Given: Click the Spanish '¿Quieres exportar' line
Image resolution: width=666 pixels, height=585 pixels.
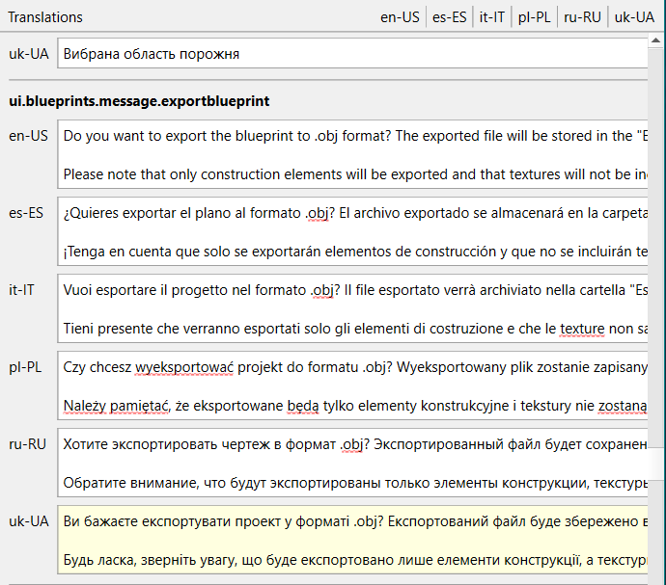Looking at the screenshot, I should pos(347,213).
